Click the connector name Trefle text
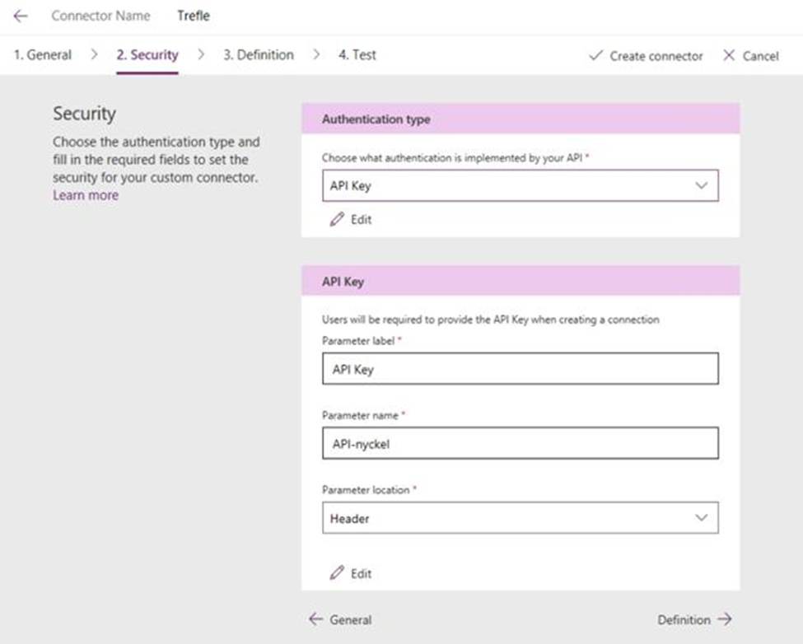 (194, 16)
